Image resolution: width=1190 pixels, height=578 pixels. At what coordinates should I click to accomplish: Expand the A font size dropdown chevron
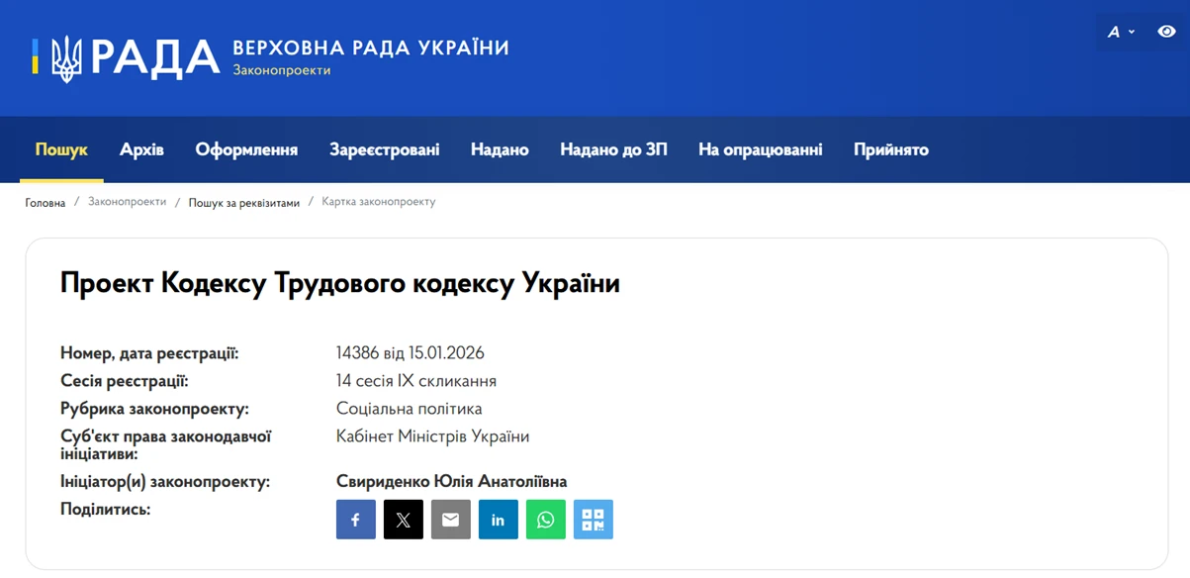tap(1130, 31)
